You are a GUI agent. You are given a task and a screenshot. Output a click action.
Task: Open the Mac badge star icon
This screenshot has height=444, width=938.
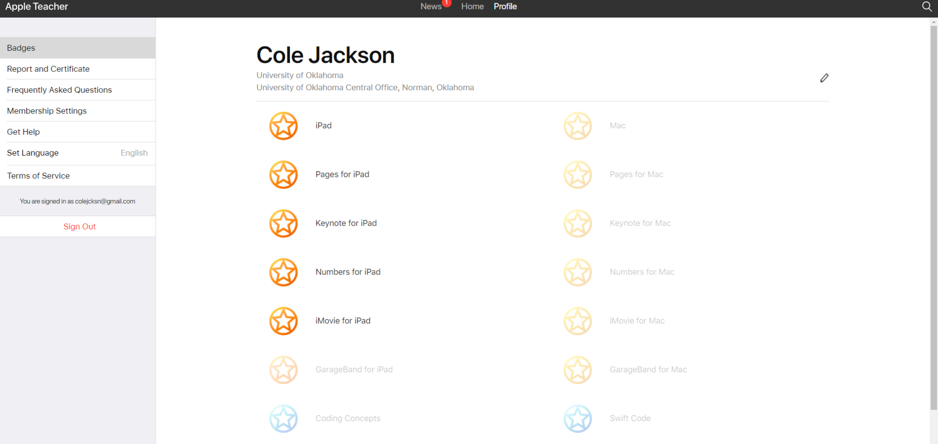point(578,126)
